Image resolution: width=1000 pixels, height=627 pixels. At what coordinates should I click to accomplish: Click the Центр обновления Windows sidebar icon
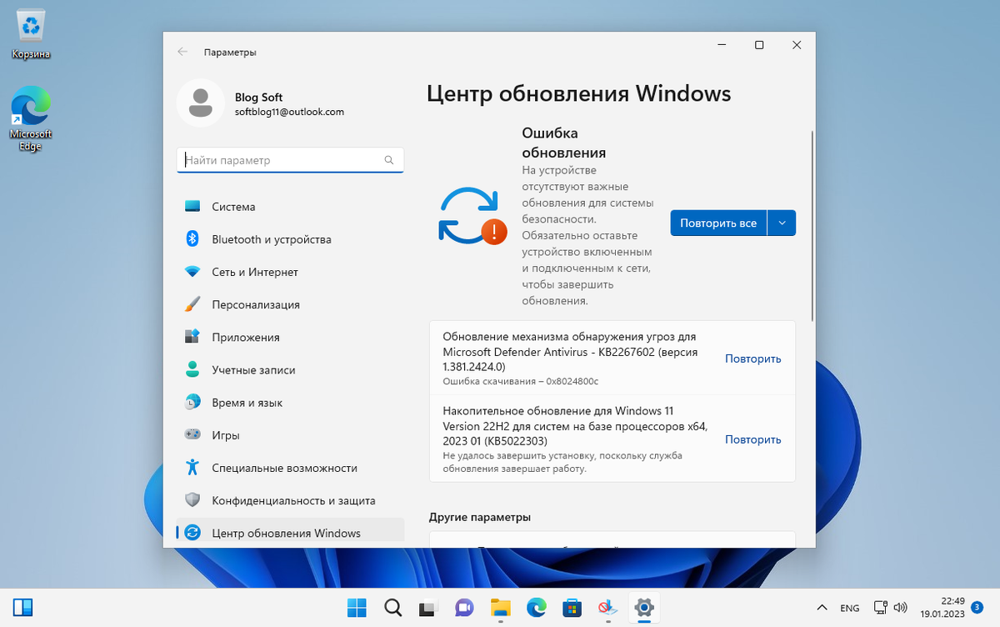tap(192, 533)
